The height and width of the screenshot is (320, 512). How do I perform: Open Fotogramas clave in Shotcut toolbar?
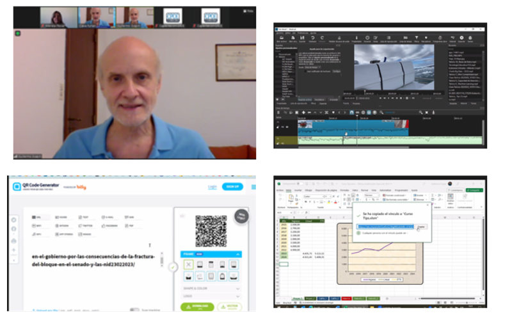(x=440, y=38)
